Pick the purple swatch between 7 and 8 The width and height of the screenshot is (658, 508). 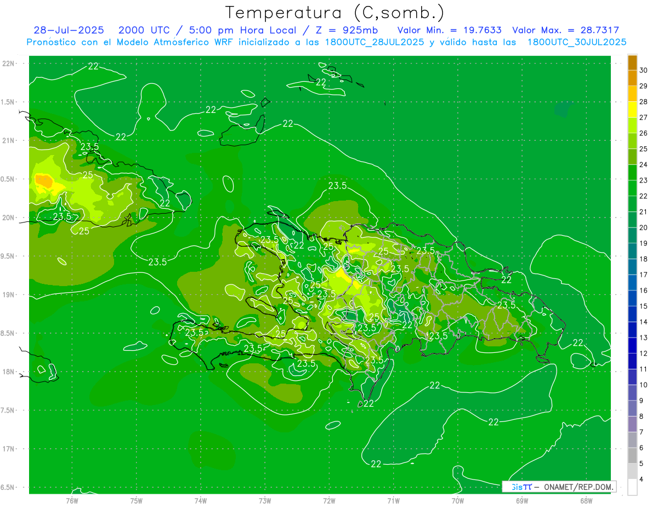(x=632, y=424)
